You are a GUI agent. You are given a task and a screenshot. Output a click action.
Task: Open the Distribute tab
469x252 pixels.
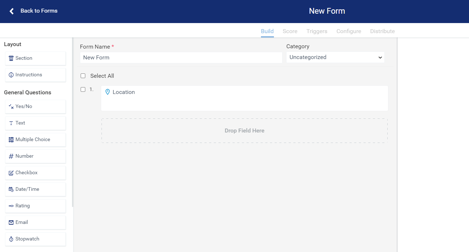click(382, 31)
